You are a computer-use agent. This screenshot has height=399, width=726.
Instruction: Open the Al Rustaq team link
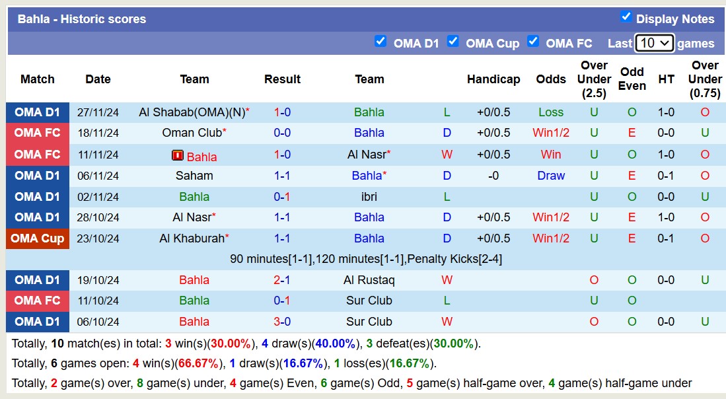pos(369,280)
